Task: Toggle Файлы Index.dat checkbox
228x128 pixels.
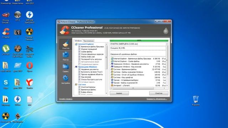Action: 79,57
